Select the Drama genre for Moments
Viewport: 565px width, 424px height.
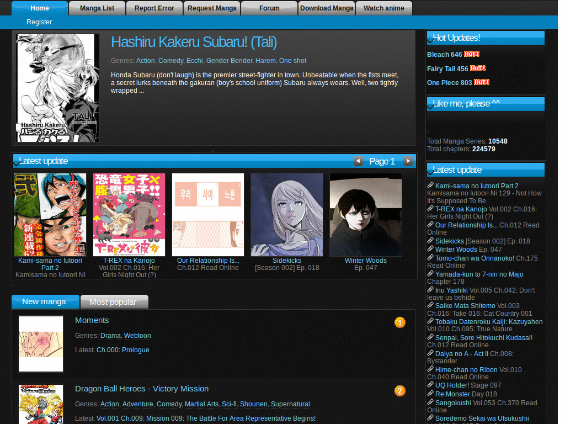pyautogui.click(x=110, y=336)
